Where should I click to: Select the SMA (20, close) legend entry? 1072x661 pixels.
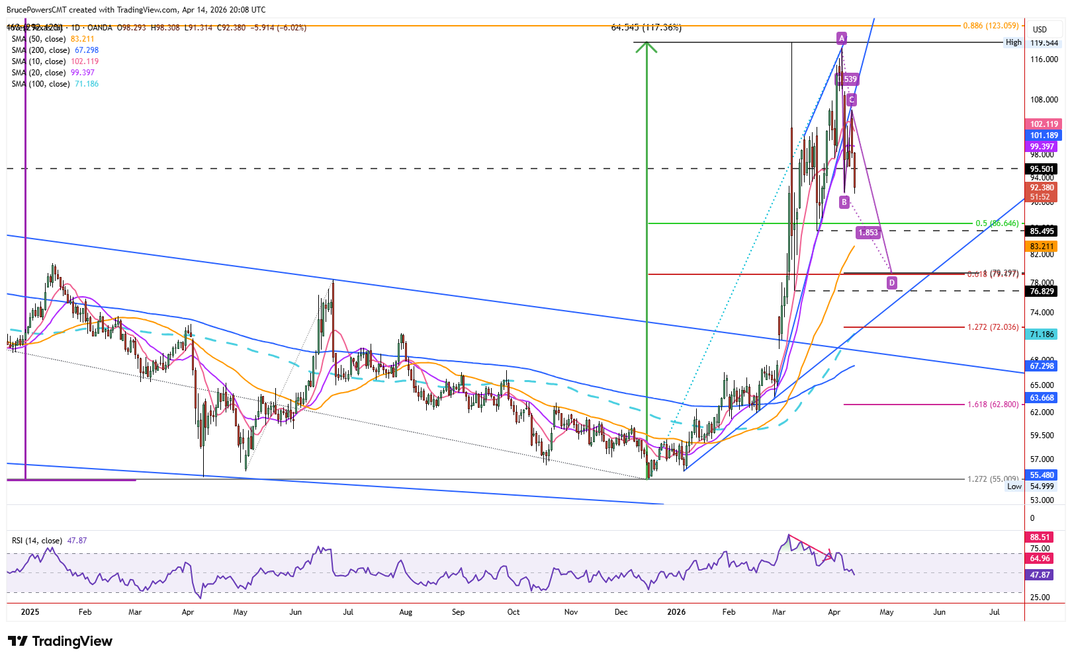point(53,73)
